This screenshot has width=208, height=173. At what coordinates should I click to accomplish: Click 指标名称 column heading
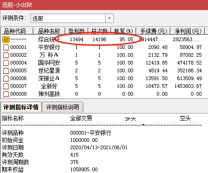pyautogui.click(x=13, y=118)
